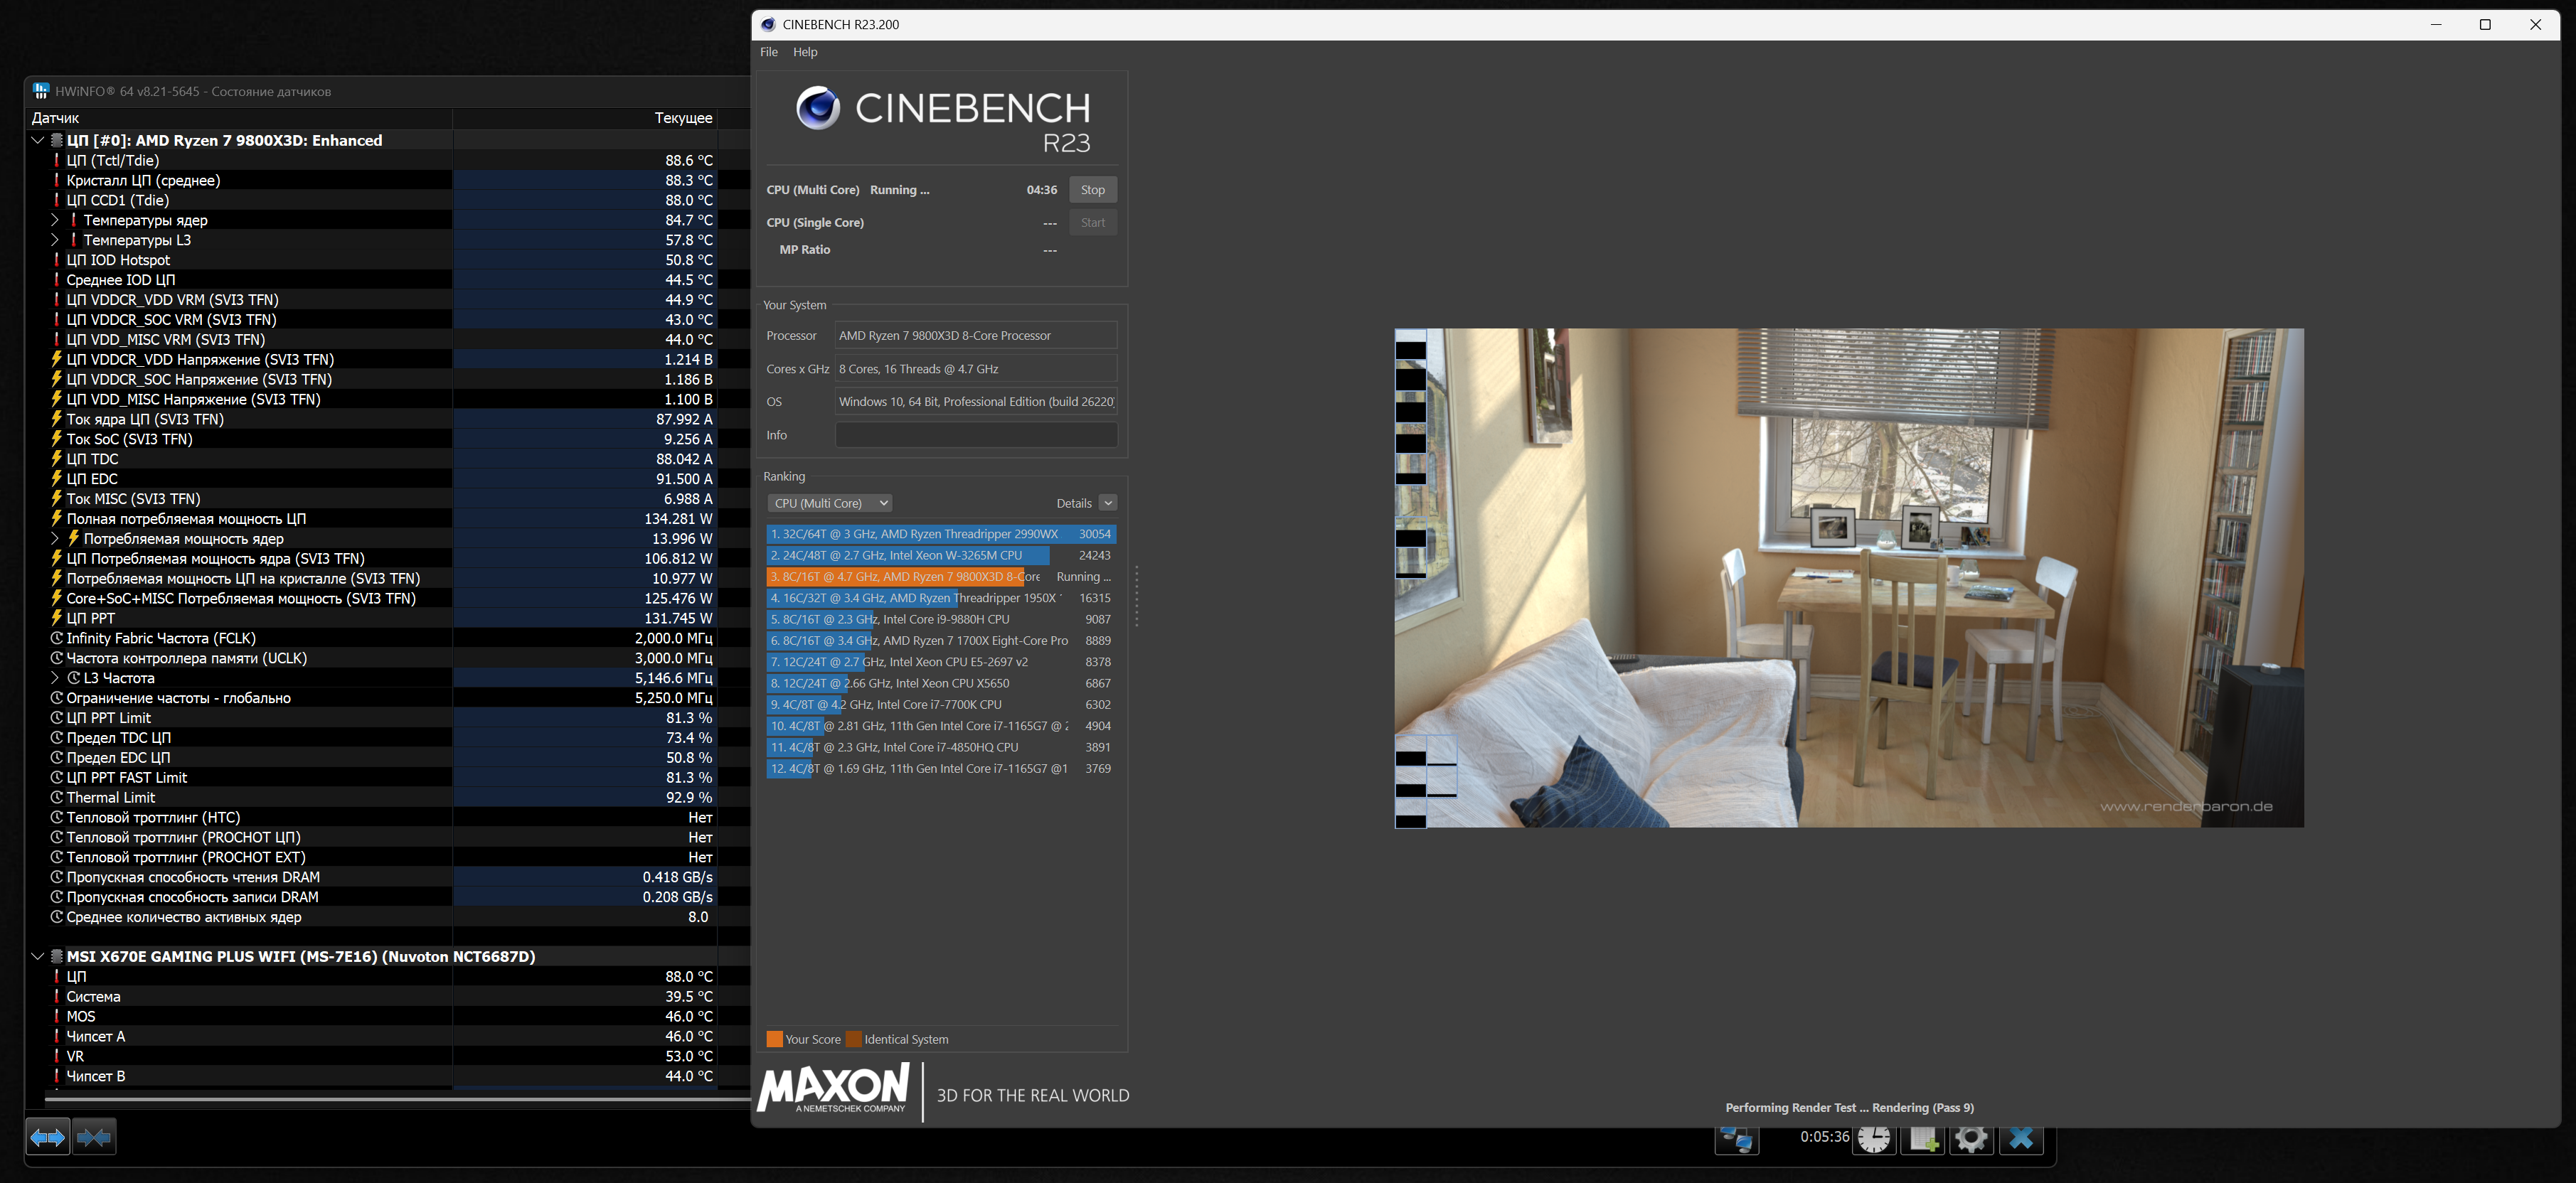Screen dimensions: 2576x1183
Task: Close sensors with the blue X icon
Action: click(x=2020, y=1138)
